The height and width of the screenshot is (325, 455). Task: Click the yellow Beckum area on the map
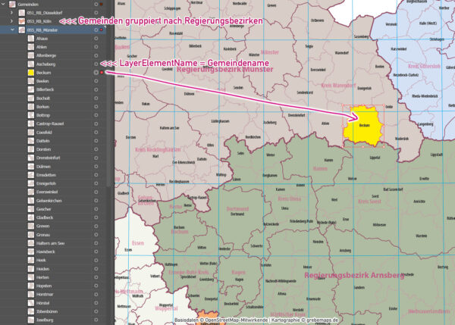coord(363,126)
